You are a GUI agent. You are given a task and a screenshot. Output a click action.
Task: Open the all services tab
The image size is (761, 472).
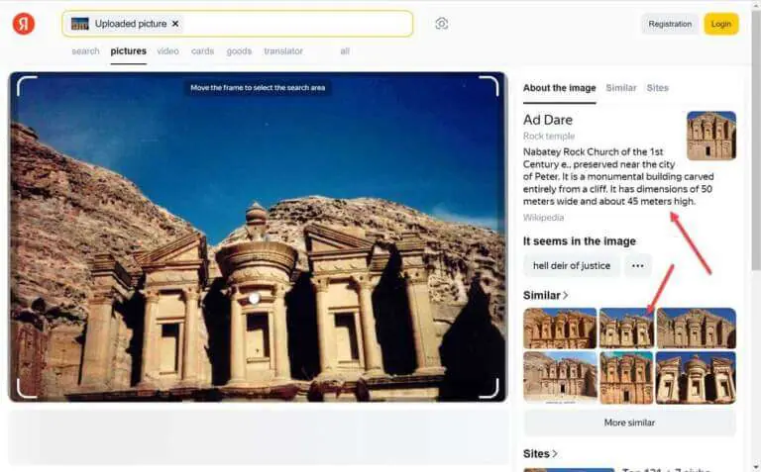345,50
